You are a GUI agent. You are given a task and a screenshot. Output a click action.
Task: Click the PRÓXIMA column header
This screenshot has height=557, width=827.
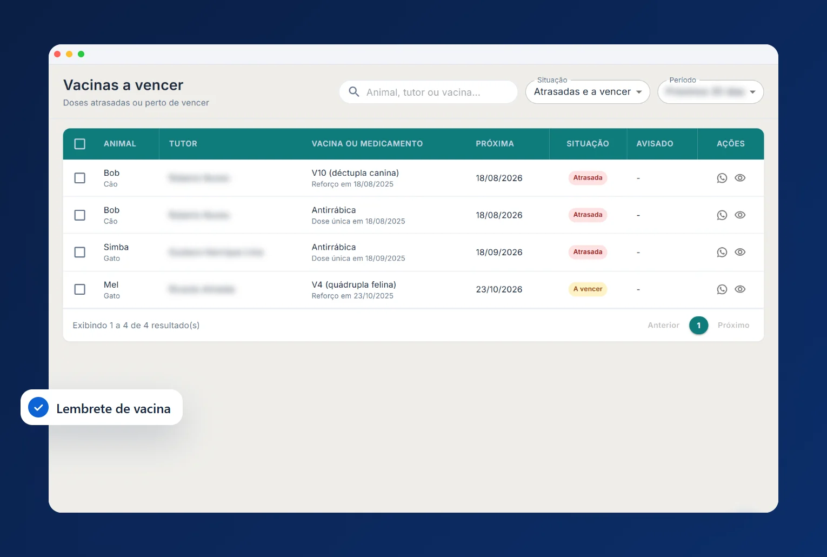click(495, 144)
